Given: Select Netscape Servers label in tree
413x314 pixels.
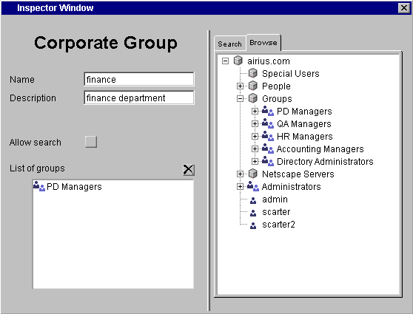Looking at the screenshot, I should click(x=298, y=174).
